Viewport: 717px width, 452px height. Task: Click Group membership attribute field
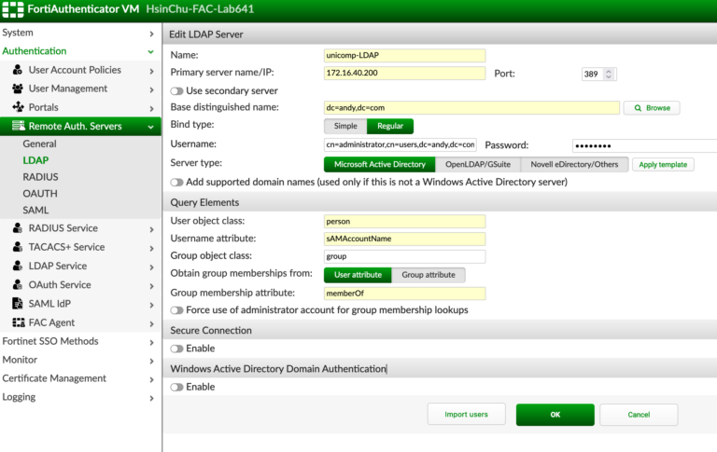click(404, 294)
